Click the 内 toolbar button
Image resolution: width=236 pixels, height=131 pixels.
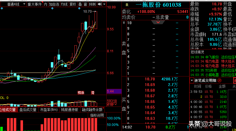(46, 4)
